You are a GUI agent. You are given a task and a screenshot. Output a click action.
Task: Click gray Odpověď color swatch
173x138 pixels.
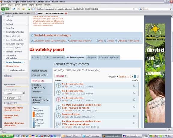coord(34,119)
